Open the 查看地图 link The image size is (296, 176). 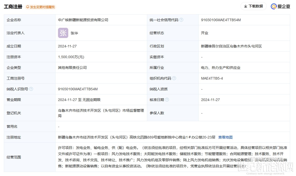coord(225,137)
